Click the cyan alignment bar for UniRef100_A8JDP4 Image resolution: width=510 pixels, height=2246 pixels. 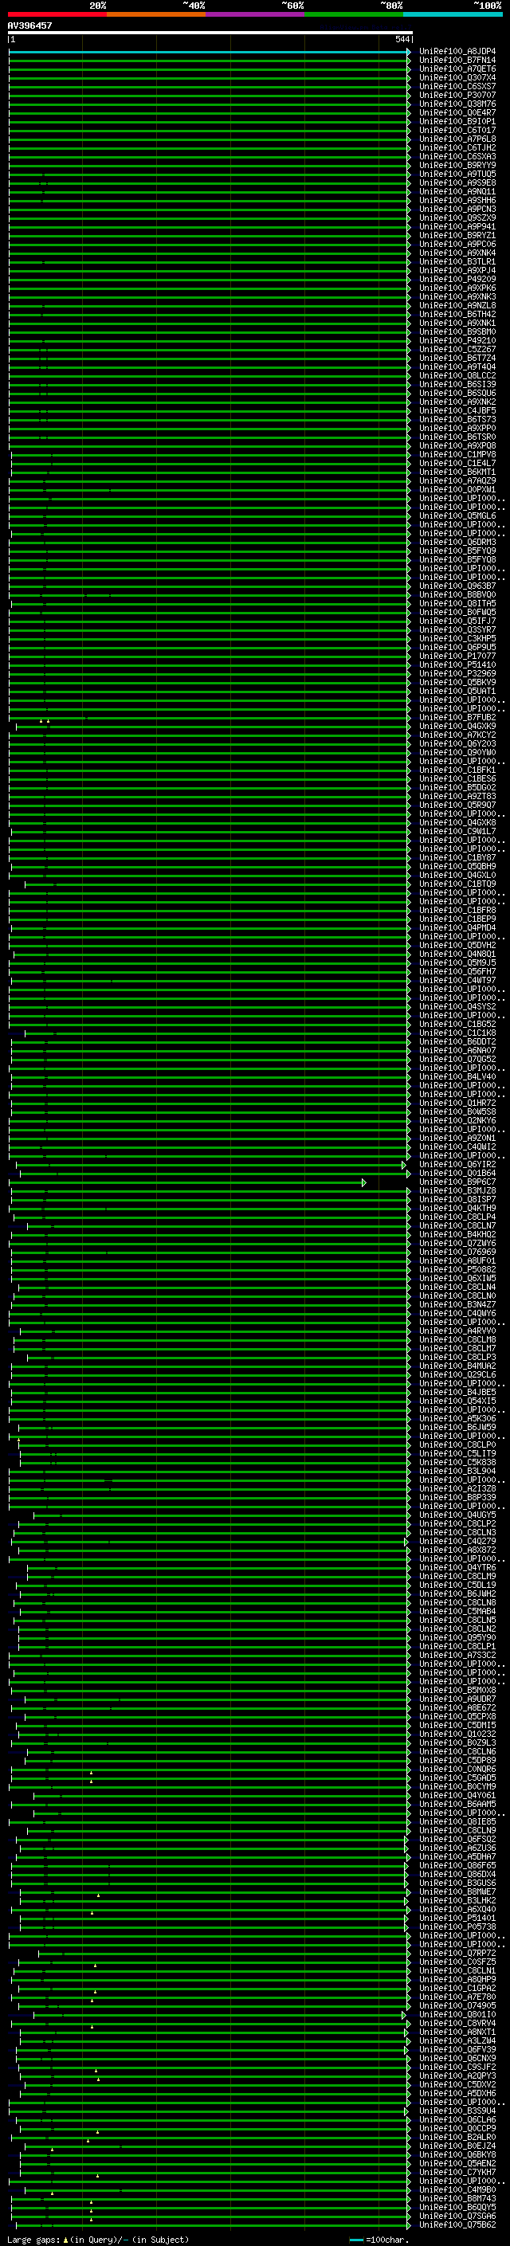(210, 52)
